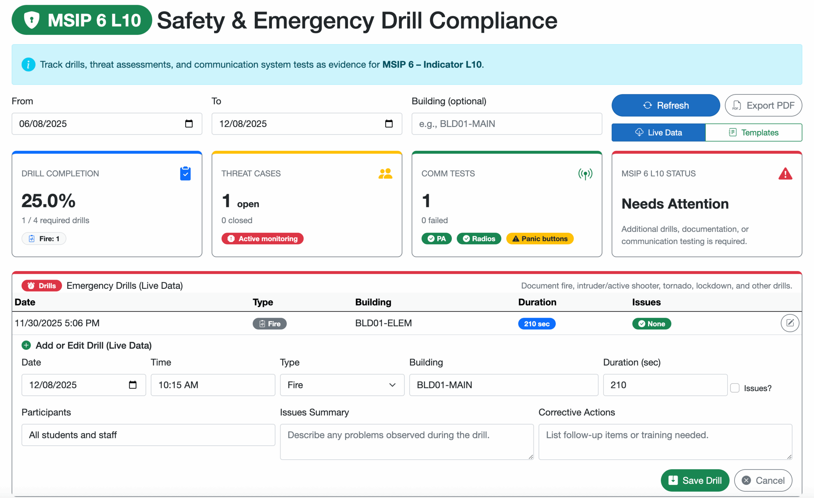Click the edit pencil icon for fire drill row
This screenshot has width=814, height=498.
click(790, 323)
